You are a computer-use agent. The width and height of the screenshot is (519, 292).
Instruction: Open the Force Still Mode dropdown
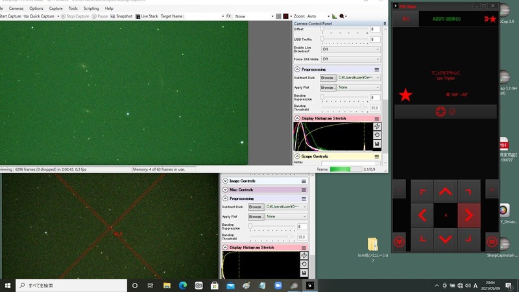[x=351, y=59]
